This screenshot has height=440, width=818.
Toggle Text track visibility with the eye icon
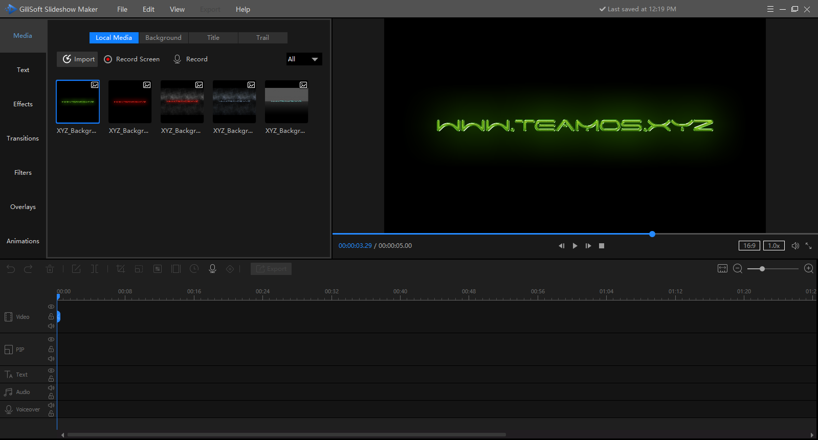click(51, 370)
